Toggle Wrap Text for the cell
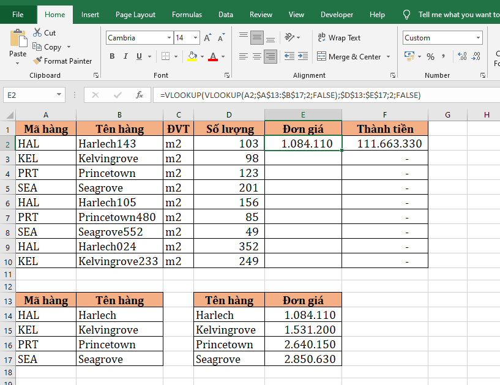The width and height of the screenshot is (500, 385). pyautogui.click(x=339, y=38)
